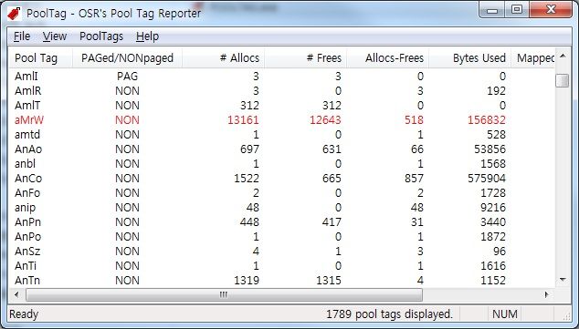The image size is (579, 329).
Task: Select the anip pool tag row
Action: [282, 208]
